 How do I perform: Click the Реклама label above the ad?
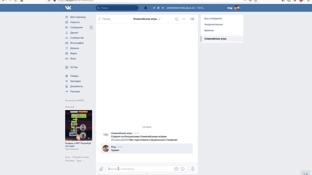click(69, 107)
